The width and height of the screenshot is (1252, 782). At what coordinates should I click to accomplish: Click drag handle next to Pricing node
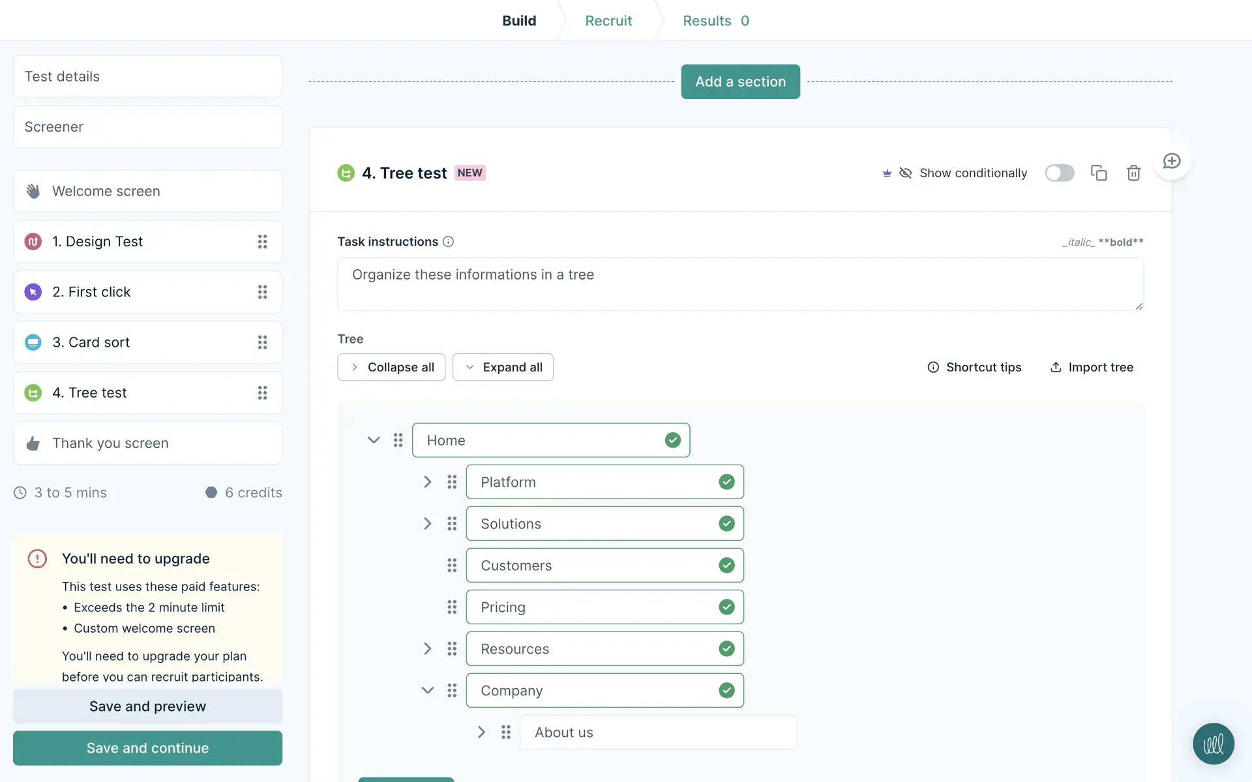[x=452, y=607]
